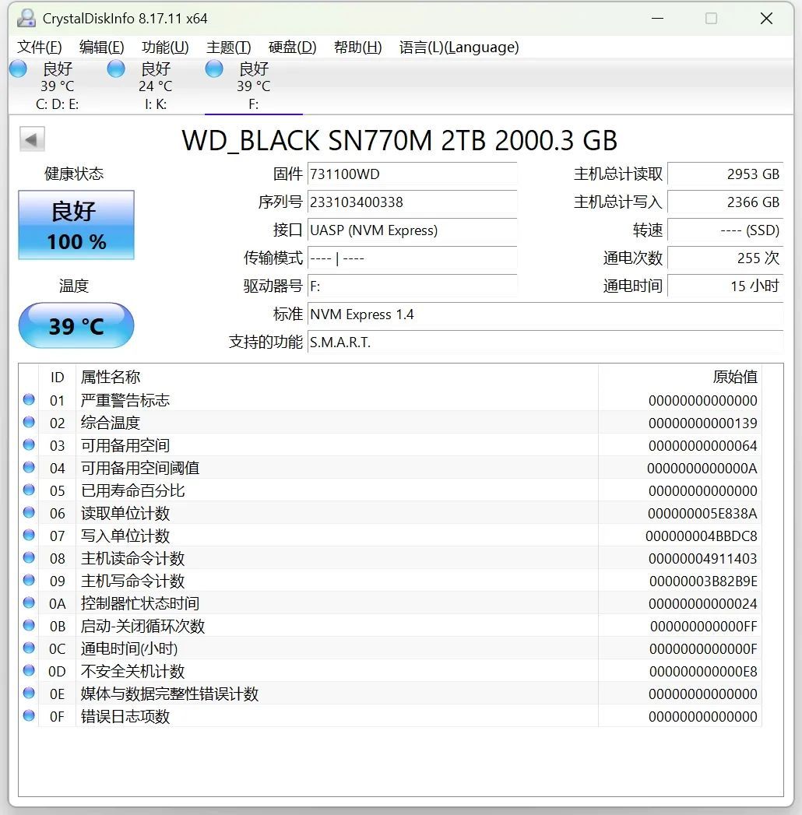Select raw value 00000004911403
Screen dimensions: 802x815
coord(703,559)
